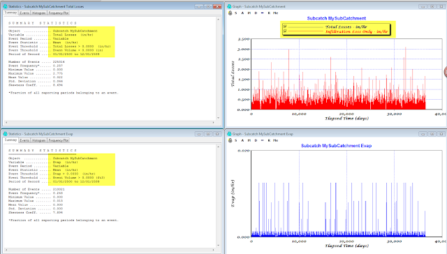This screenshot has height=254, width=447.
Task: Click scroll-up arrow in Total Losses statistics
Action: [219, 20]
